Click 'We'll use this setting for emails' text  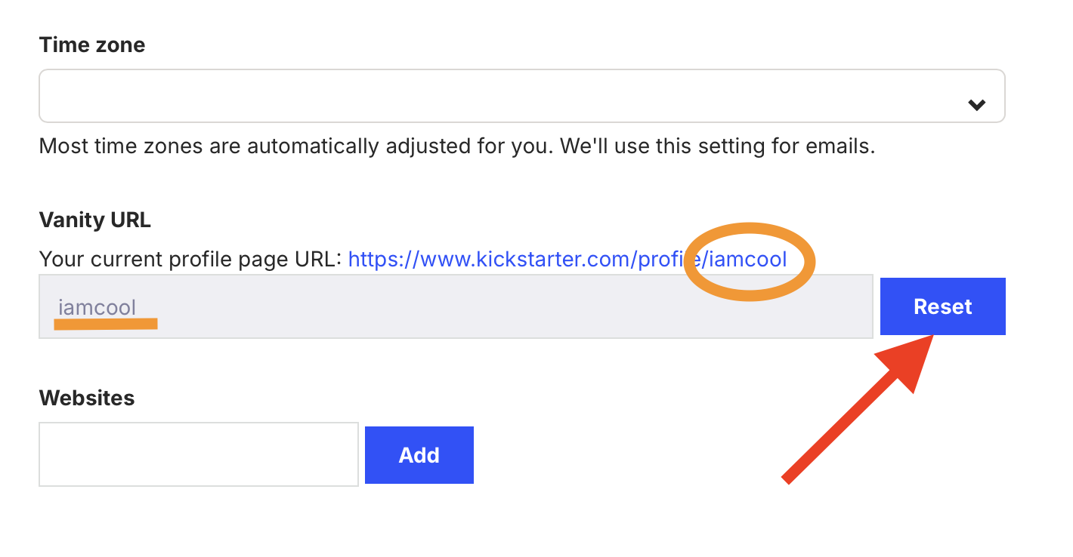[719, 146]
